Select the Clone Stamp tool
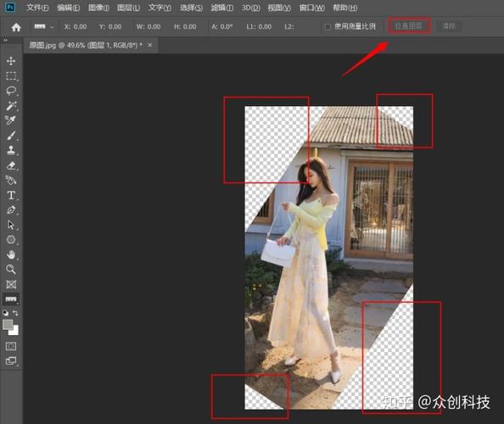 point(11,150)
